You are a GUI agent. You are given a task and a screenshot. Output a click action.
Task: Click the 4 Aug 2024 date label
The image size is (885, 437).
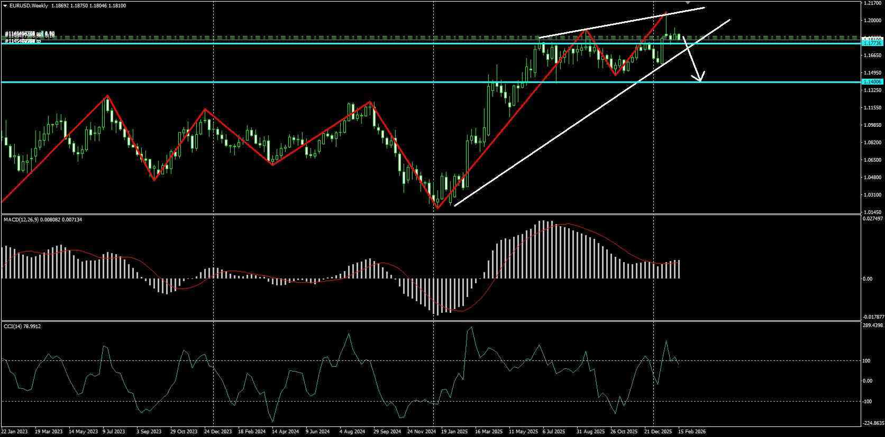coord(352,432)
